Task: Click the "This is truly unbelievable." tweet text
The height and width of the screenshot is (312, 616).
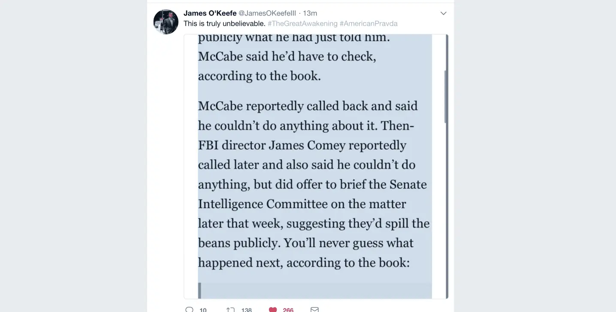Action: pos(224,24)
